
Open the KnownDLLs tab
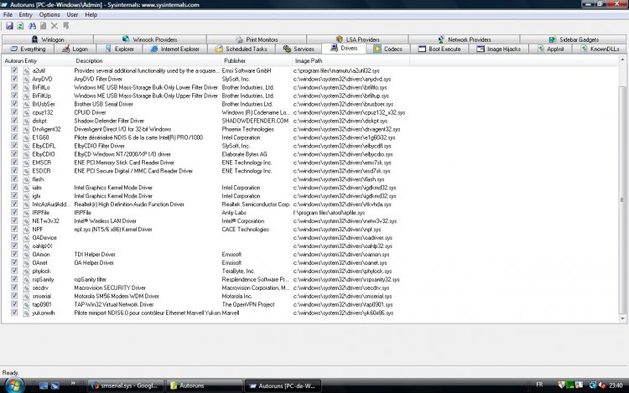[x=600, y=49]
